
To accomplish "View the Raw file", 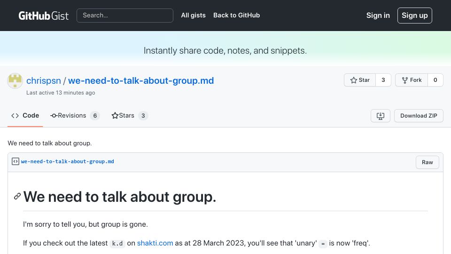I will coord(427,162).
